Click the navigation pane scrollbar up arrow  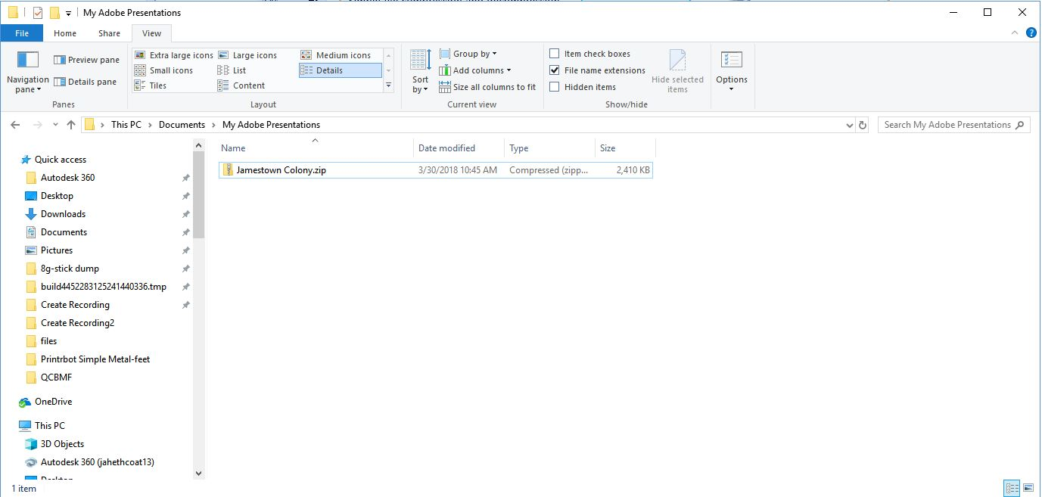coord(199,146)
